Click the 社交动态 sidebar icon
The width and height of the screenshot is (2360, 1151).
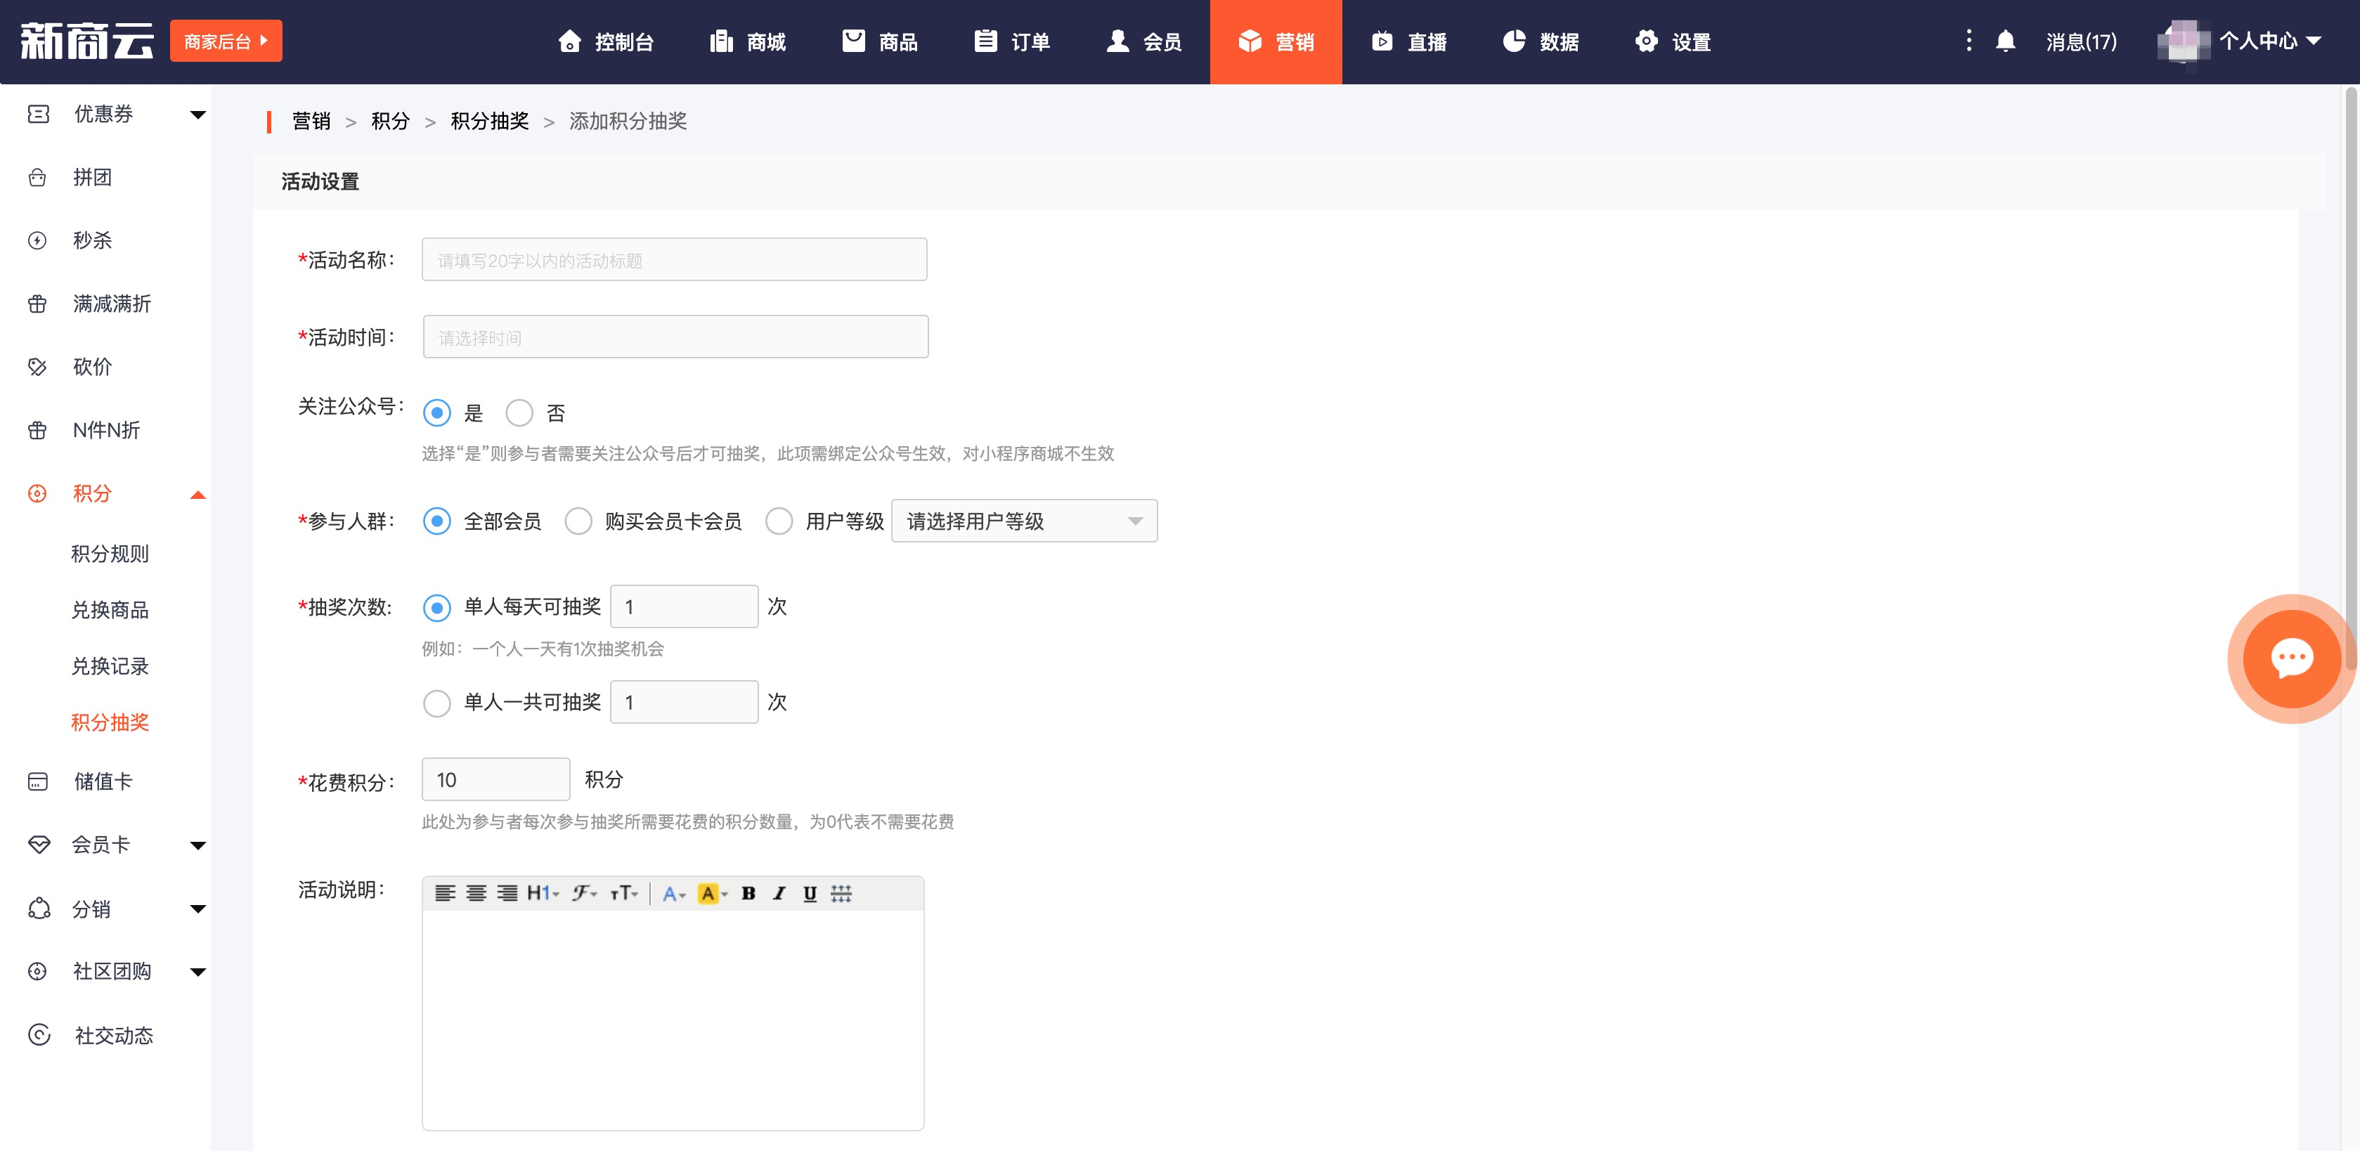39,1035
